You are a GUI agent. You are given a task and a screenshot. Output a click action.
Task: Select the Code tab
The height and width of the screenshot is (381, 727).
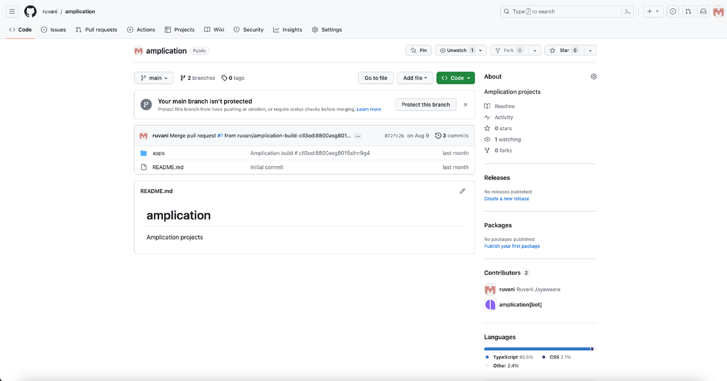tap(21, 30)
